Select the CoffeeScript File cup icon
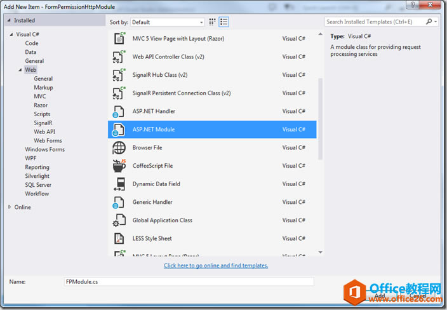 [x=119, y=166]
